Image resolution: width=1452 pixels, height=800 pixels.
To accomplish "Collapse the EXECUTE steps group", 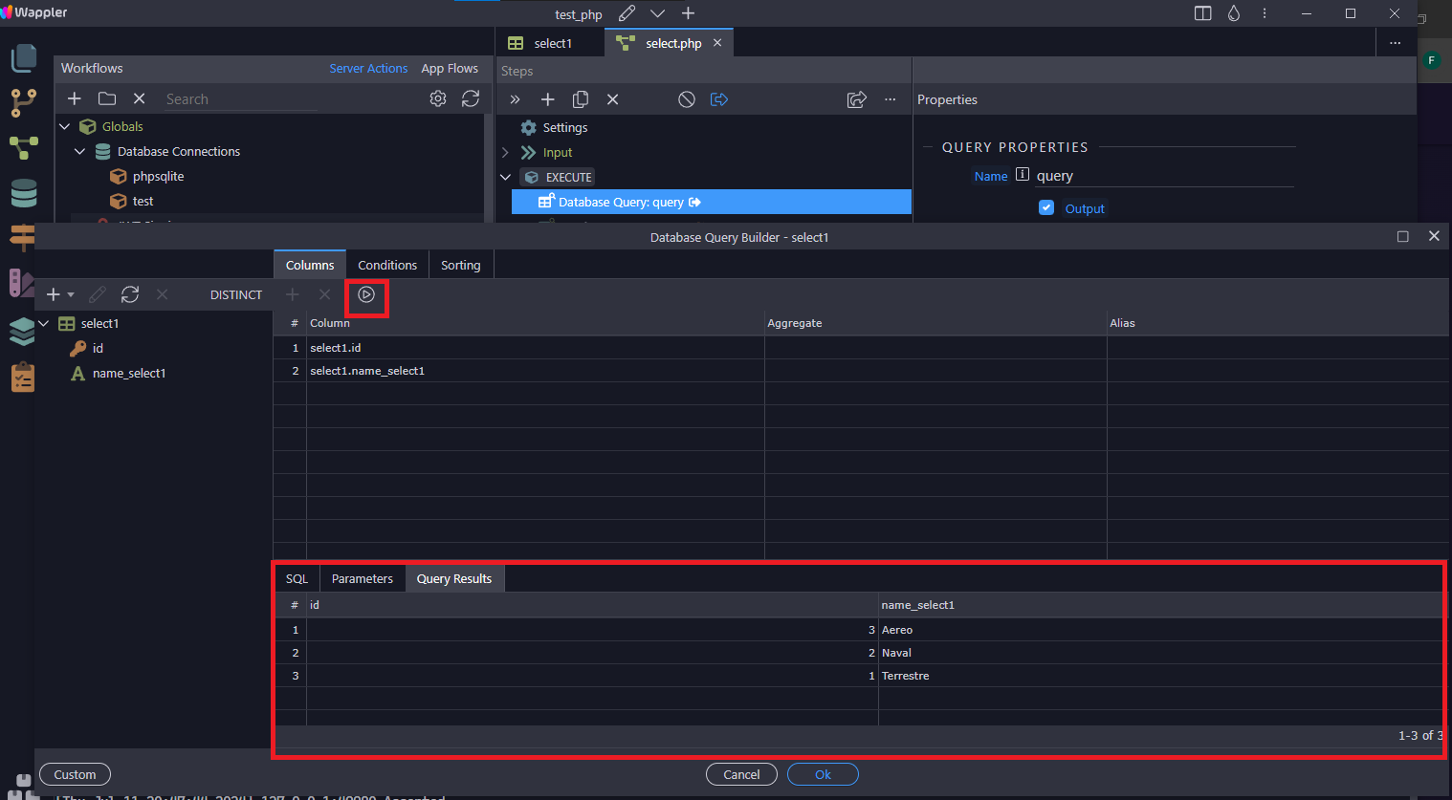I will pyautogui.click(x=506, y=177).
